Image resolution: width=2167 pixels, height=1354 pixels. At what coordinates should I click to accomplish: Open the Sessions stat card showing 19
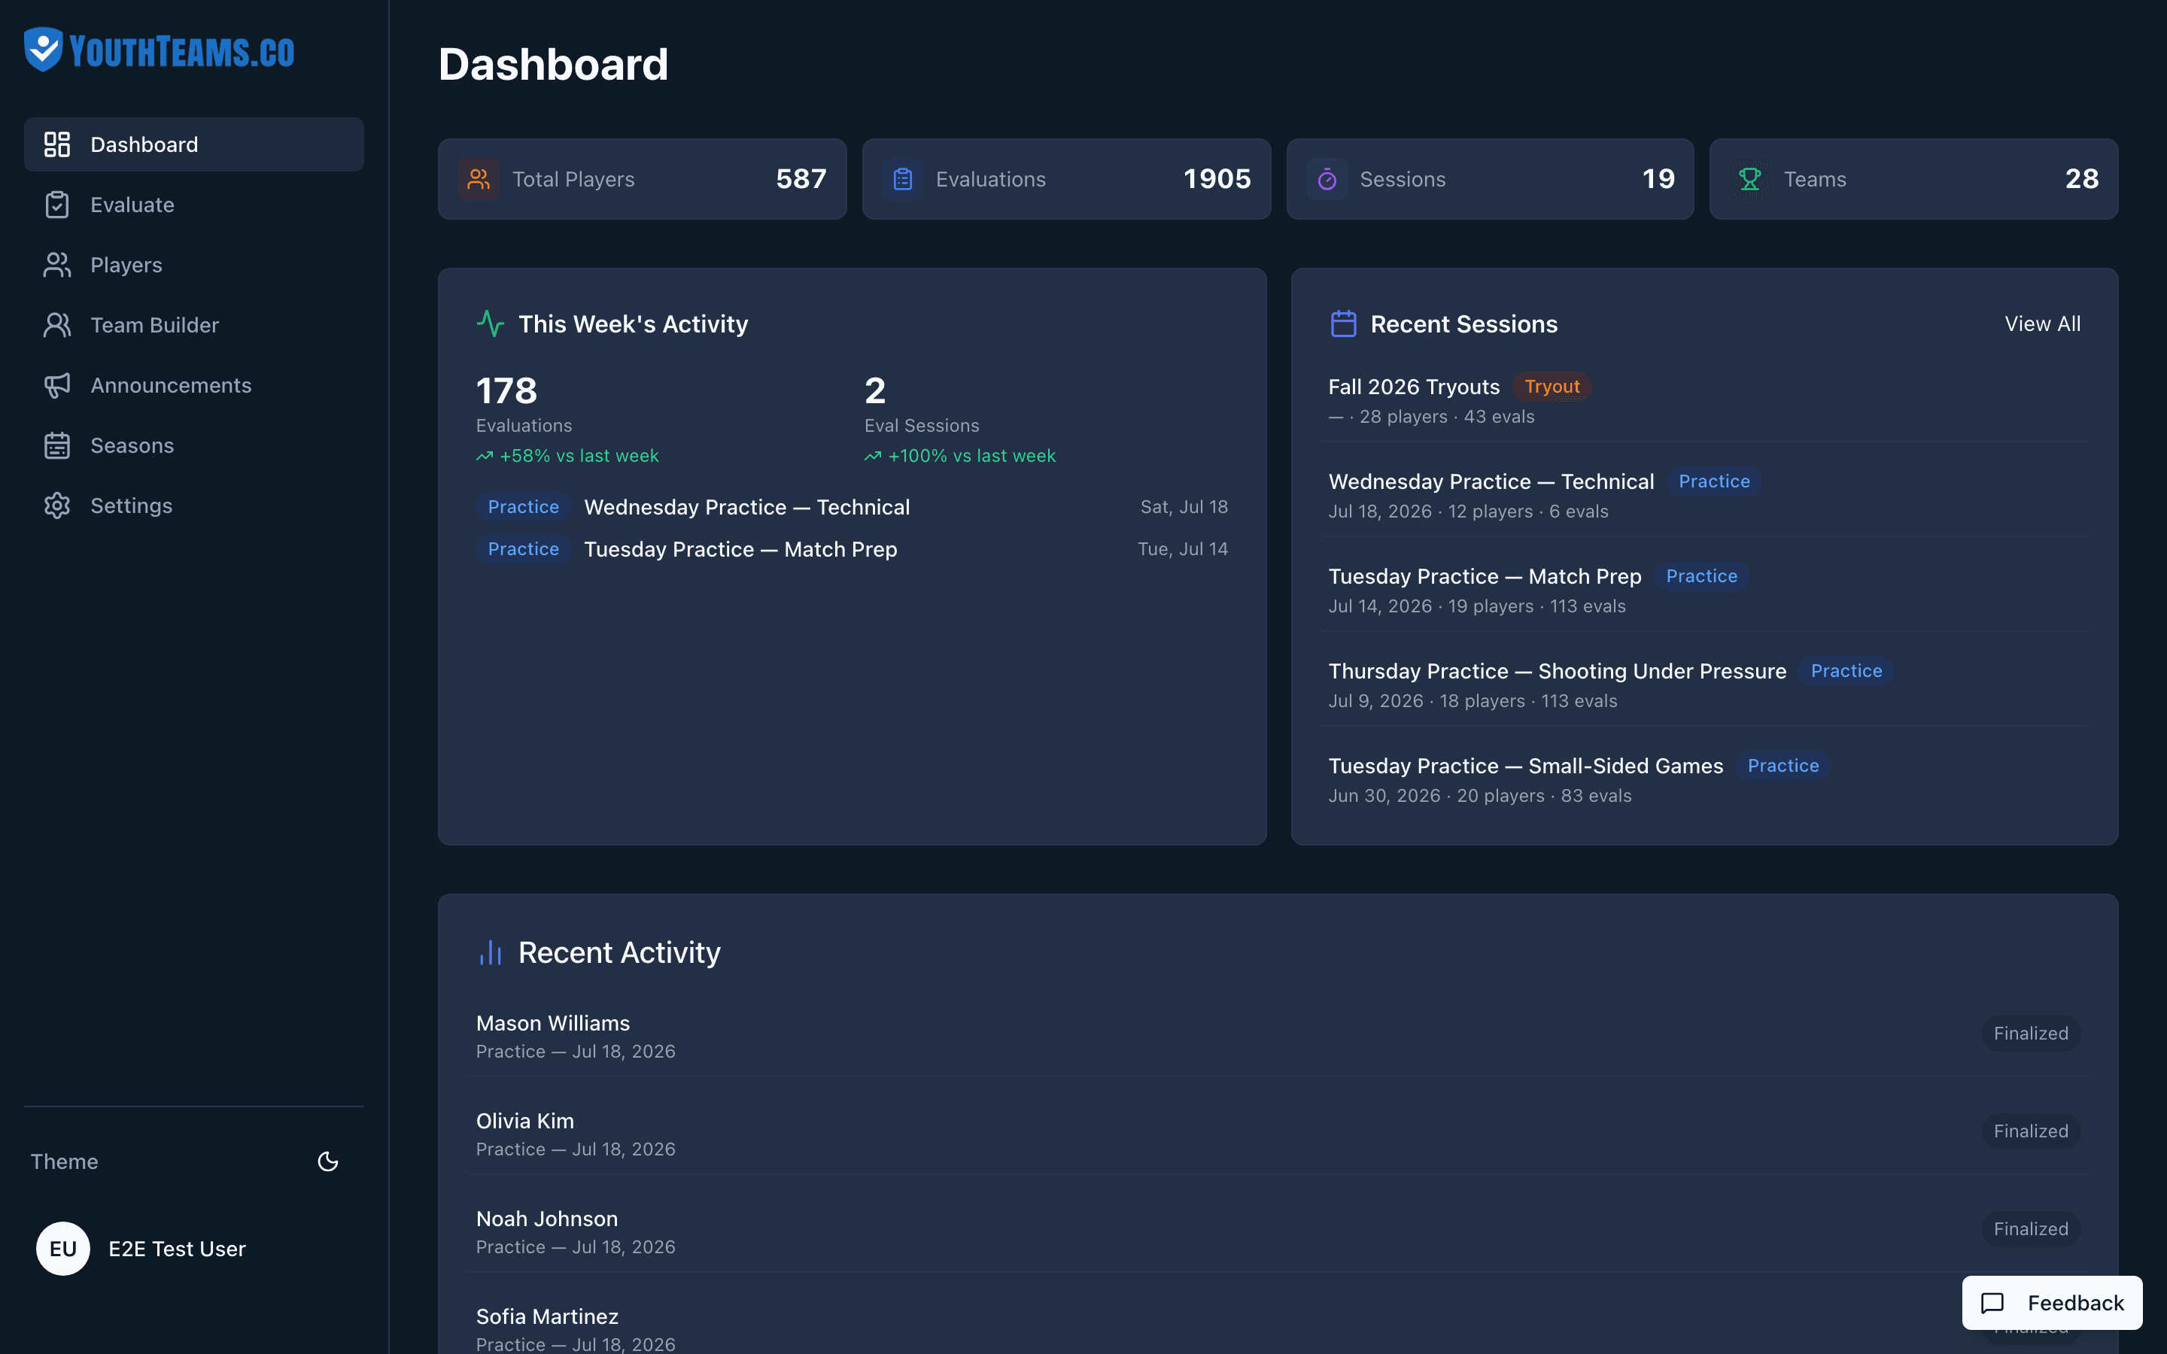1490,179
